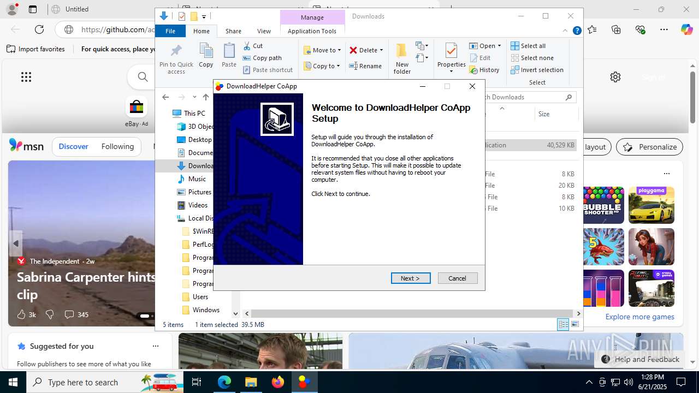The image size is (699, 393).
Task: Select Music in navigation tree
Action: (x=192, y=179)
